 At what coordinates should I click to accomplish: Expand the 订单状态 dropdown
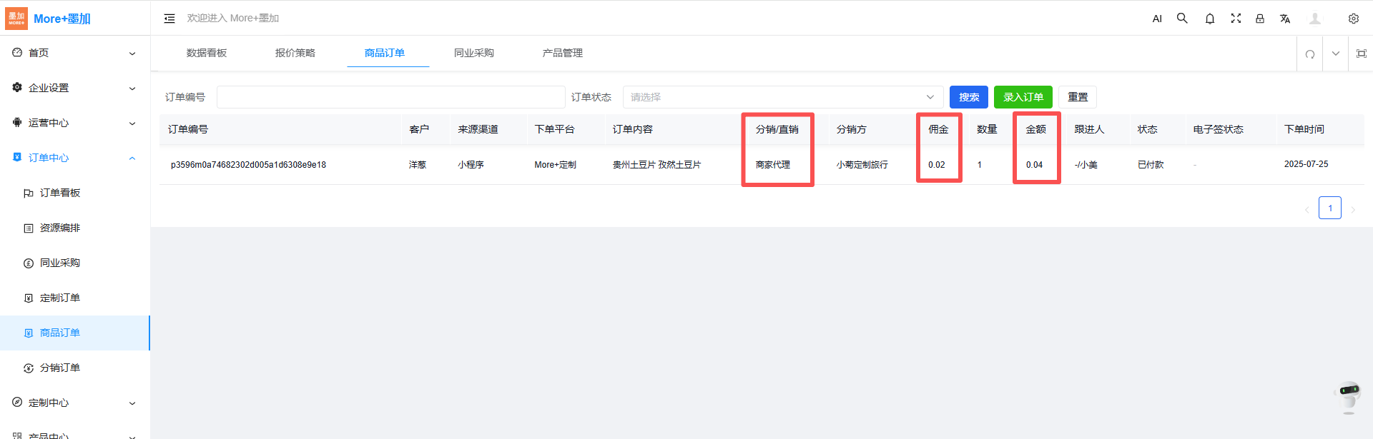(782, 97)
